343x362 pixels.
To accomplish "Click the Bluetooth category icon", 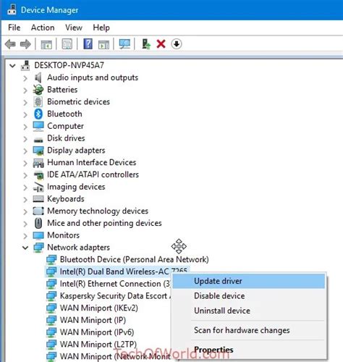I will tap(38, 114).
